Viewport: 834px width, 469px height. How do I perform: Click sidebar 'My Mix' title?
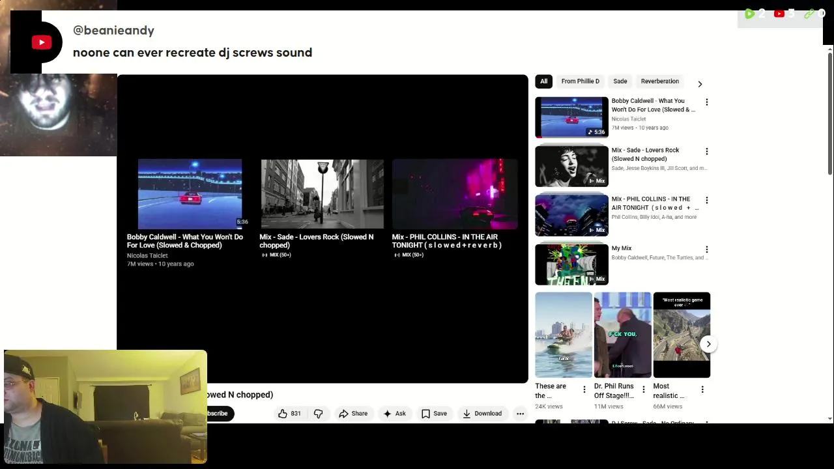[622, 248]
